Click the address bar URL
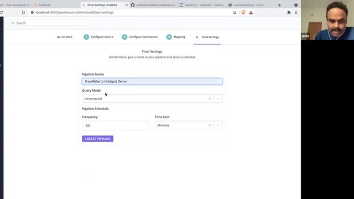 (x=75, y=12)
